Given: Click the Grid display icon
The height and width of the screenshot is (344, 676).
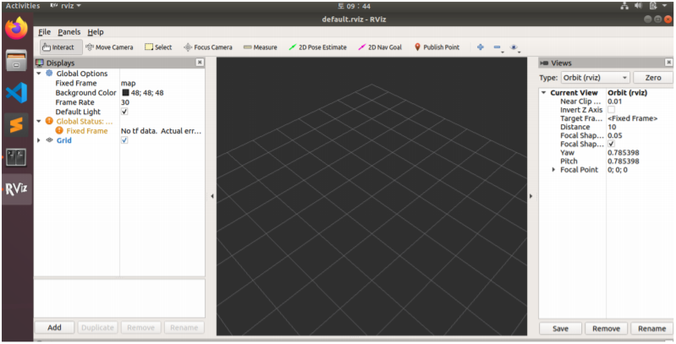Looking at the screenshot, I should tap(50, 140).
